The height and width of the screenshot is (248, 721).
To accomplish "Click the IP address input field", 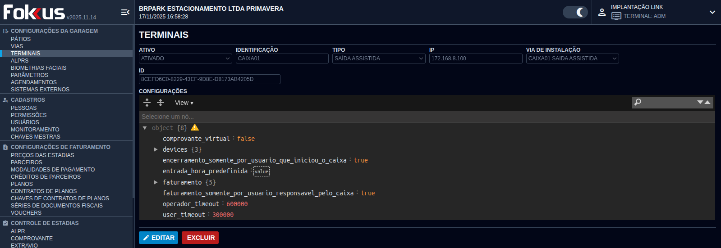I will [475, 59].
